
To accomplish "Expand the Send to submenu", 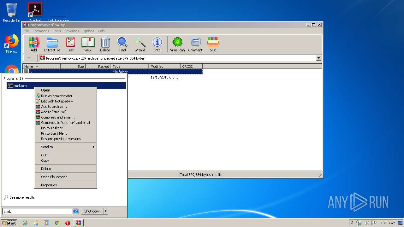I will tap(66, 147).
